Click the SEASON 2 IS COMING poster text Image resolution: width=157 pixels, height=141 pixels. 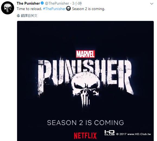point(85,123)
